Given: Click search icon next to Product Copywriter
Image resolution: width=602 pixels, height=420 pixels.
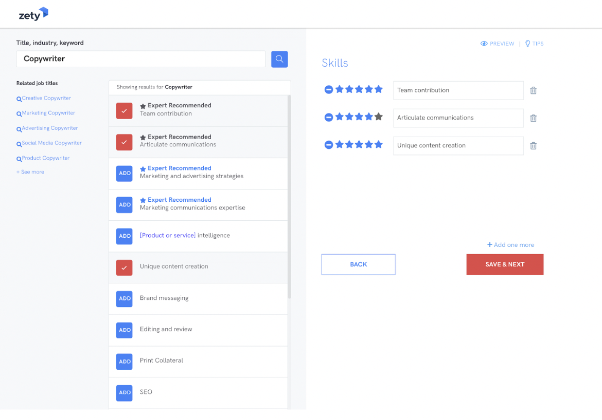Looking at the screenshot, I should [19, 159].
